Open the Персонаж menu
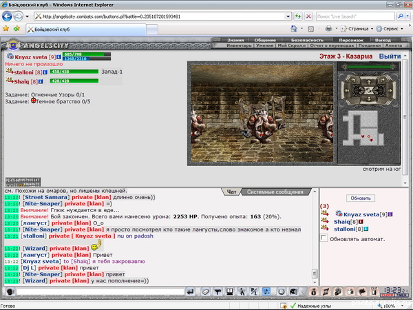This screenshot has height=310, width=413. tap(351, 40)
